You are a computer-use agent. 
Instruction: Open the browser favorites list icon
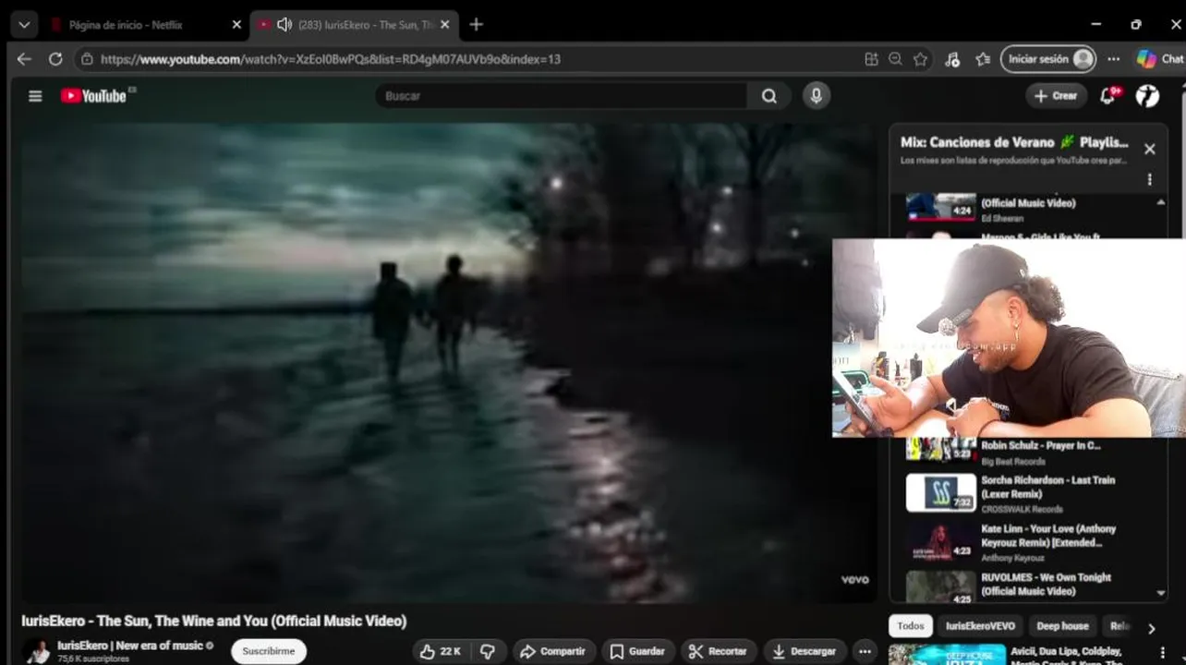point(983,59)
